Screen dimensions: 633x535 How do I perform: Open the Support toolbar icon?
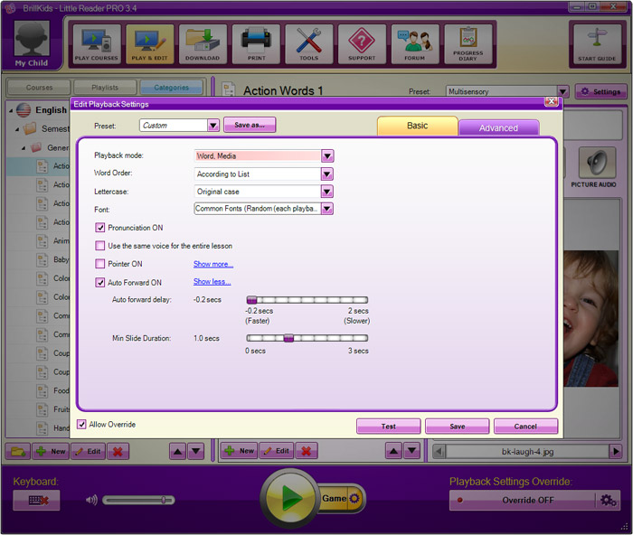[362, 44]
